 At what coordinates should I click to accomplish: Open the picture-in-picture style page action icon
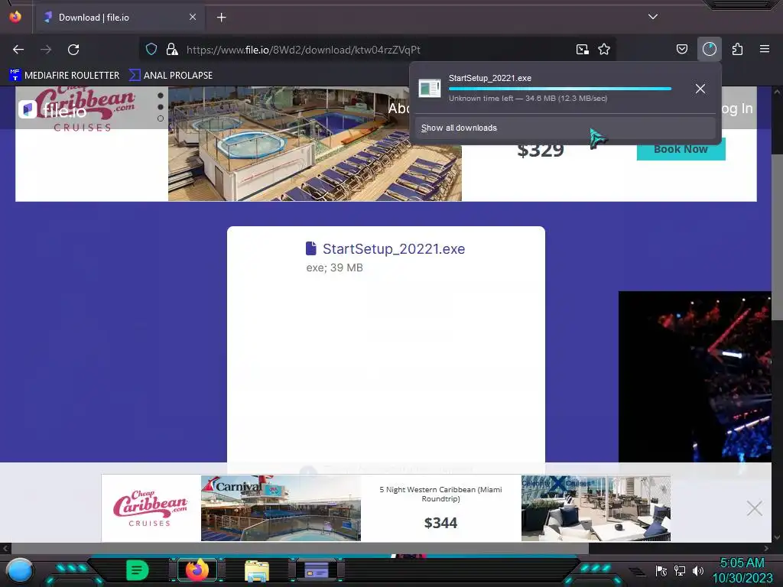[582, 49]
